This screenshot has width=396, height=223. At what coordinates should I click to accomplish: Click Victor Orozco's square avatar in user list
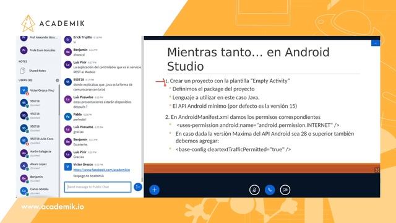[24, 90]
